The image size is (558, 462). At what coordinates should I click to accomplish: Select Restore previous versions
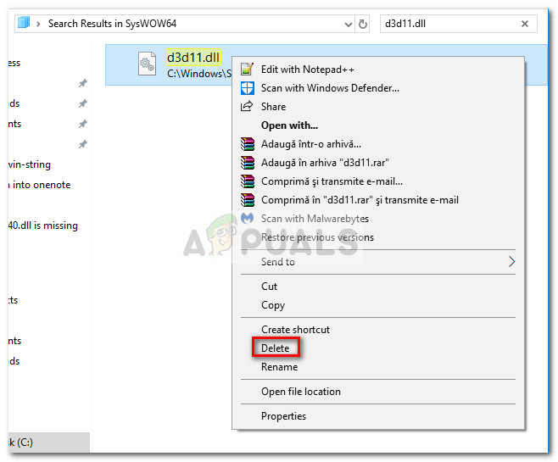click(x=317, y=237)
